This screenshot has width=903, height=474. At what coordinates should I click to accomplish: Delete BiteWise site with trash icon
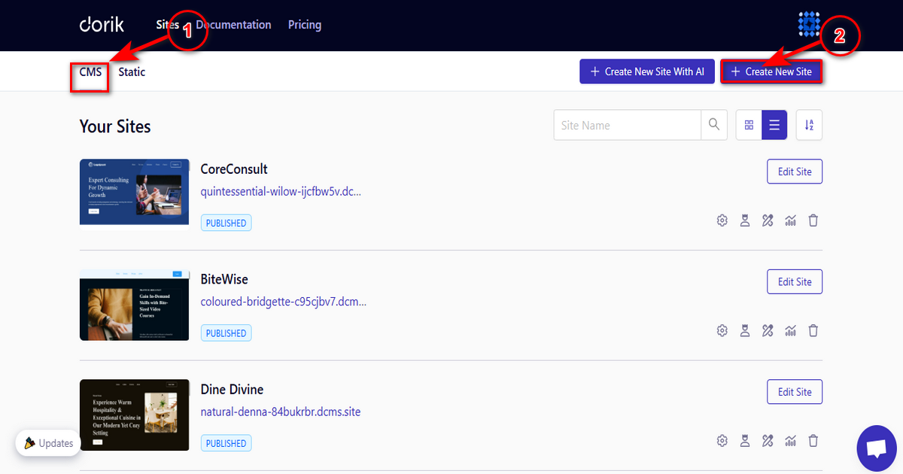pos(813,330)
